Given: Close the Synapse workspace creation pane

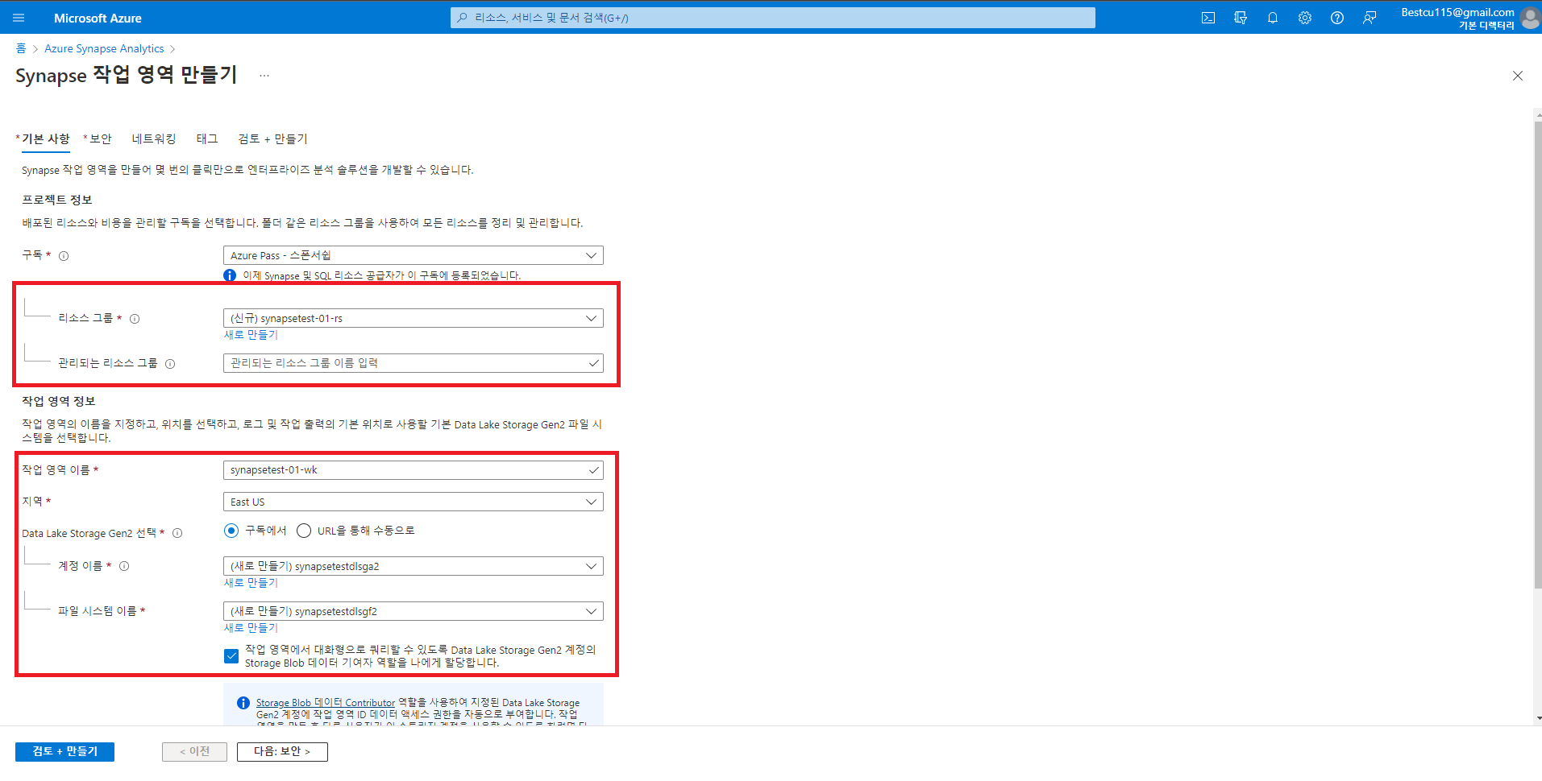Looking at the screenshot, I should click(x=1518, y=76).
